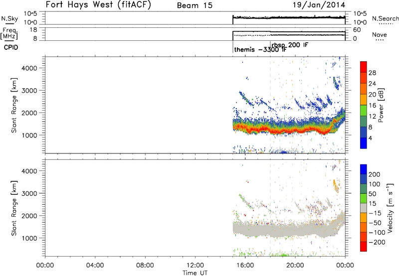Viewport: 399px width, 276px height.
Task: Select the 'N.Sky' legend label
Action: pyautogui.click(x=9, y=18)
